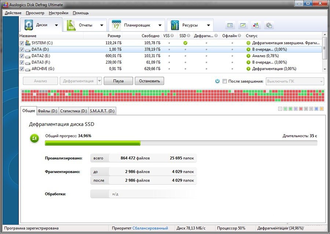Uncheck the DATA (D:) drive checkbox
This screenshot has height=234, width=330.
point(22,49)
